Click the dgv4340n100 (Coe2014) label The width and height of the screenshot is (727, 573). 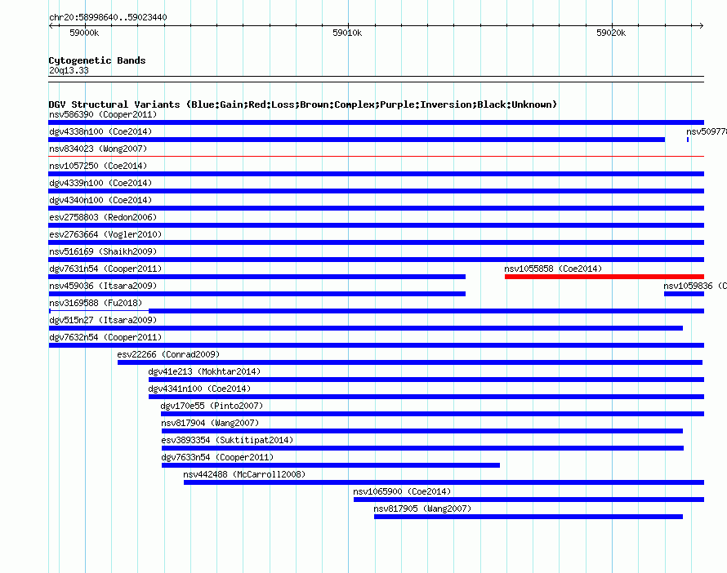(100, 200)
